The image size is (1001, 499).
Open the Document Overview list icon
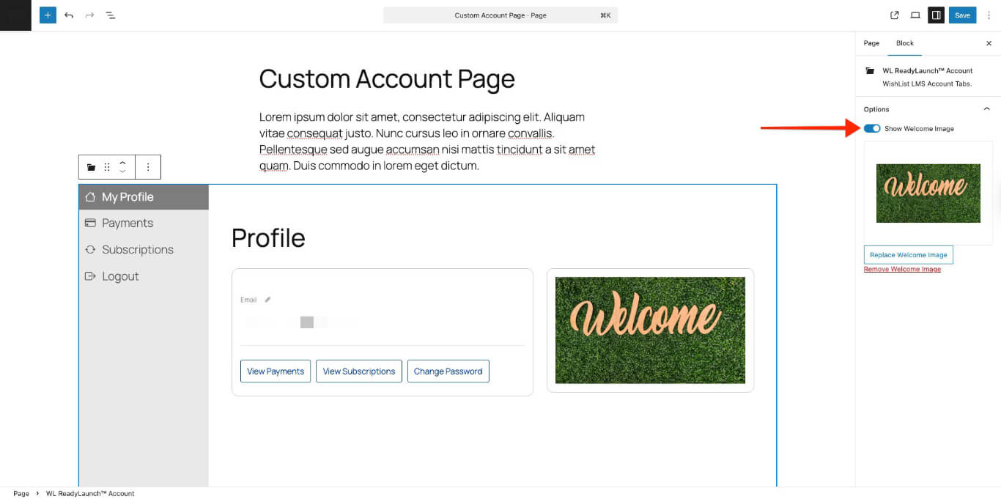click(x=110, y=15)
